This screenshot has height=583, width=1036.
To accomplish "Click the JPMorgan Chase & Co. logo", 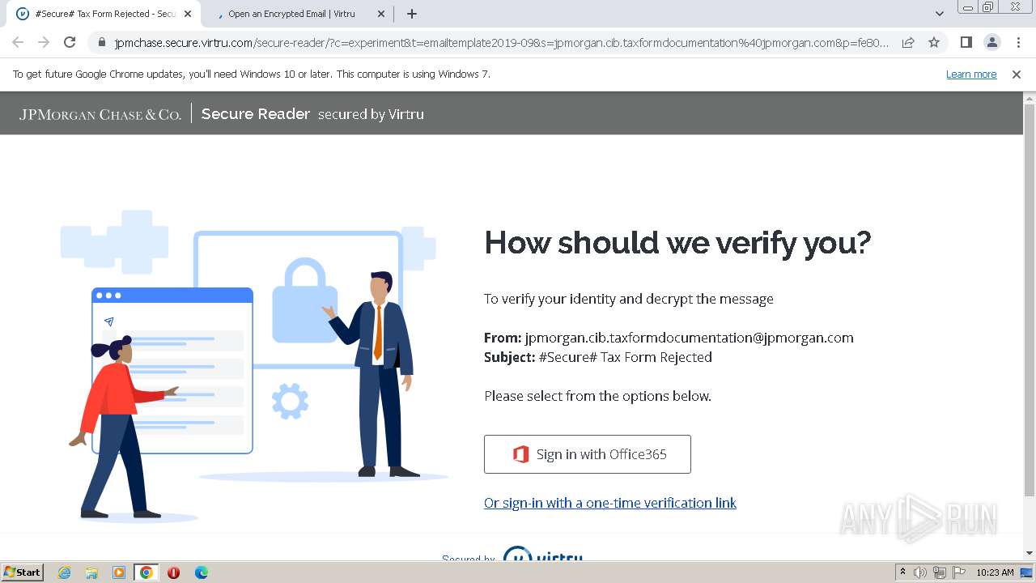I will click(100, 114).
